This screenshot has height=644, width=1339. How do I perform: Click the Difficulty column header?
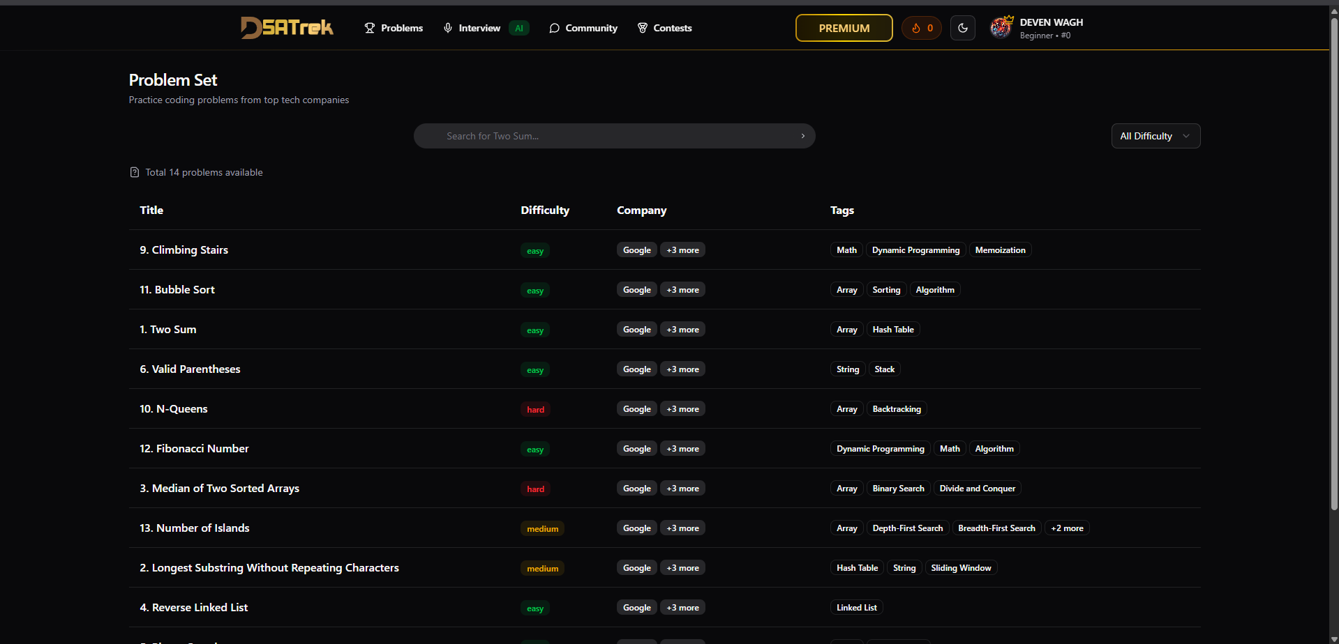(x=545, y=210)
